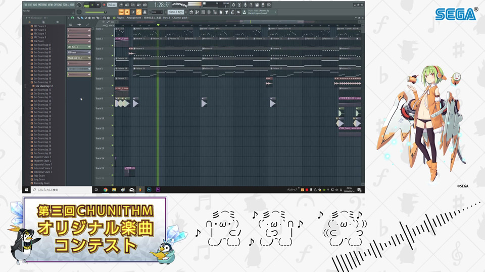This screenshot has height=272, width=485.
Task: Open the browser view icon
Action: (215, 12)
